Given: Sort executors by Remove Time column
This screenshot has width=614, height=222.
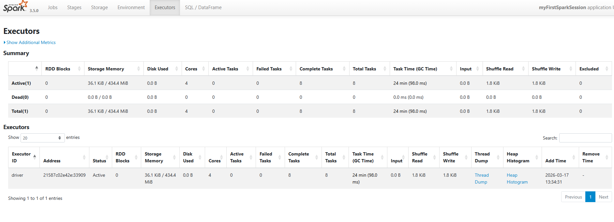Looking at the screenshot, I should click(x=595, y=157).
